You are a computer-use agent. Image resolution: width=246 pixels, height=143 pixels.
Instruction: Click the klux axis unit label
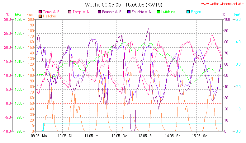[x=30, y=15]
